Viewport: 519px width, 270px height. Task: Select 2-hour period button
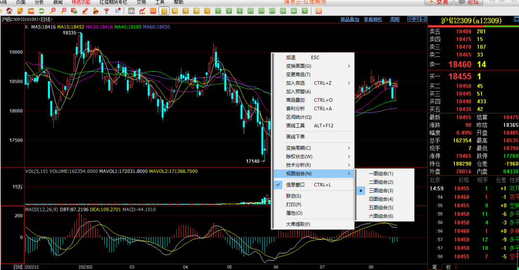283,11
